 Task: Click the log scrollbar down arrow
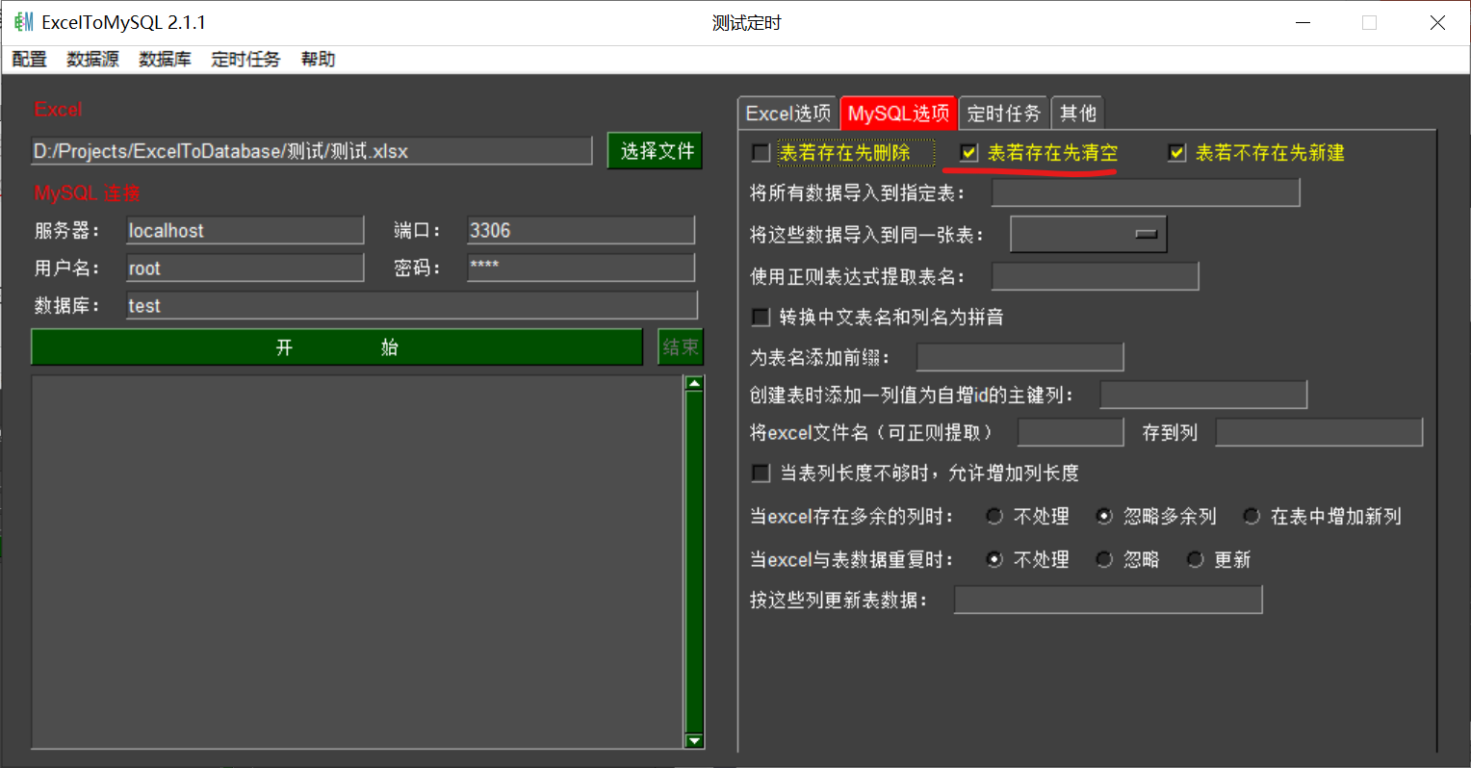694,741
